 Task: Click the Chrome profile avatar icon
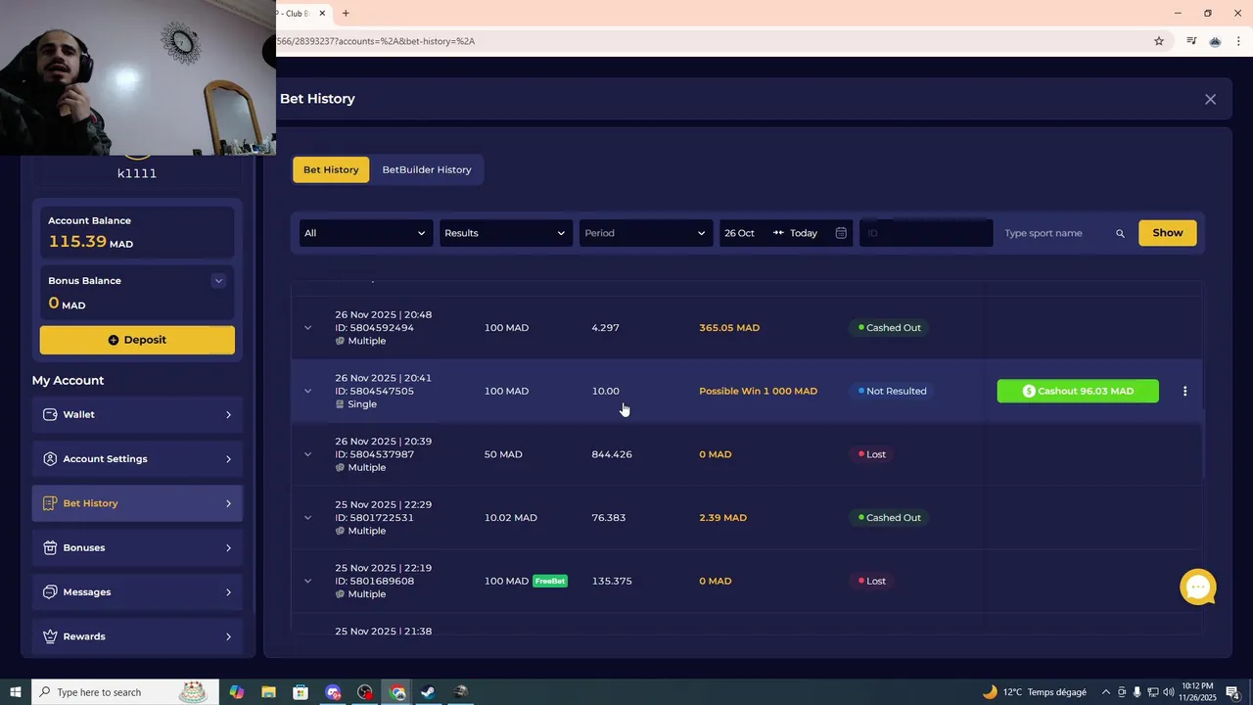(x=1215, y=41)
